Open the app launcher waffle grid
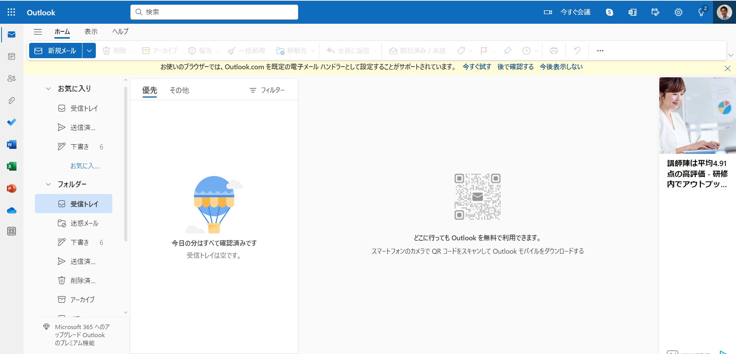 [x=11, y=12]
